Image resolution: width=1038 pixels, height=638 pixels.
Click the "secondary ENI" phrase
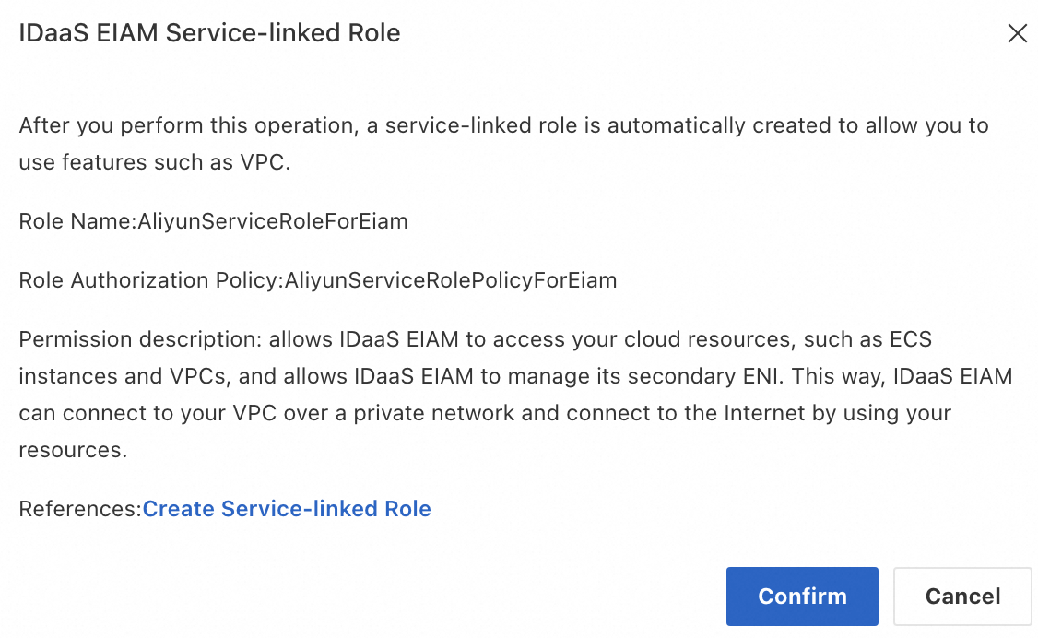pyautogui.click(x=726, y=376)
